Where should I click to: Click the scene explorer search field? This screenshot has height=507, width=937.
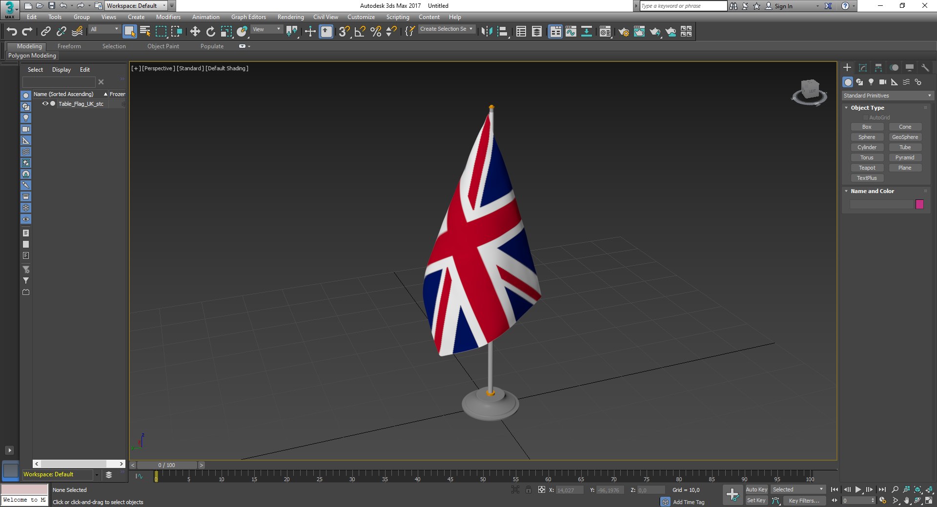59,82
